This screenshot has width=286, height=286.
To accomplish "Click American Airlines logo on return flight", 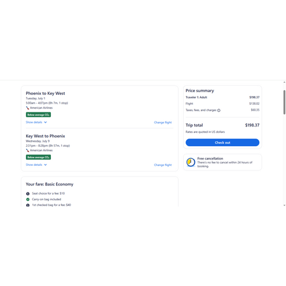I will pyautogui.click(x=27, y=151).
